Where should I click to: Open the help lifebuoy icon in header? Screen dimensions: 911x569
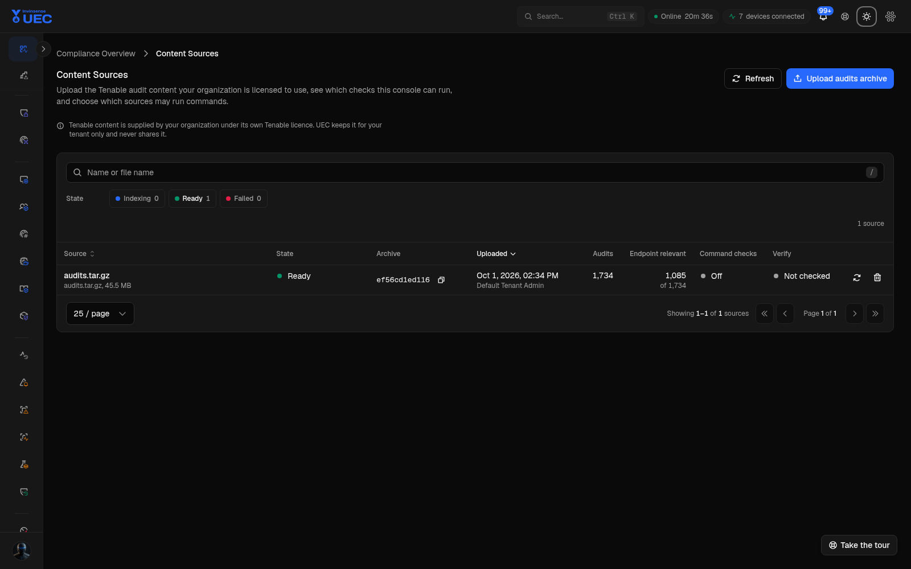pyautogui.click(x=845, y=17)
